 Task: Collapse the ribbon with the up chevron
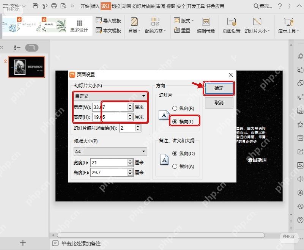(299, 6)
